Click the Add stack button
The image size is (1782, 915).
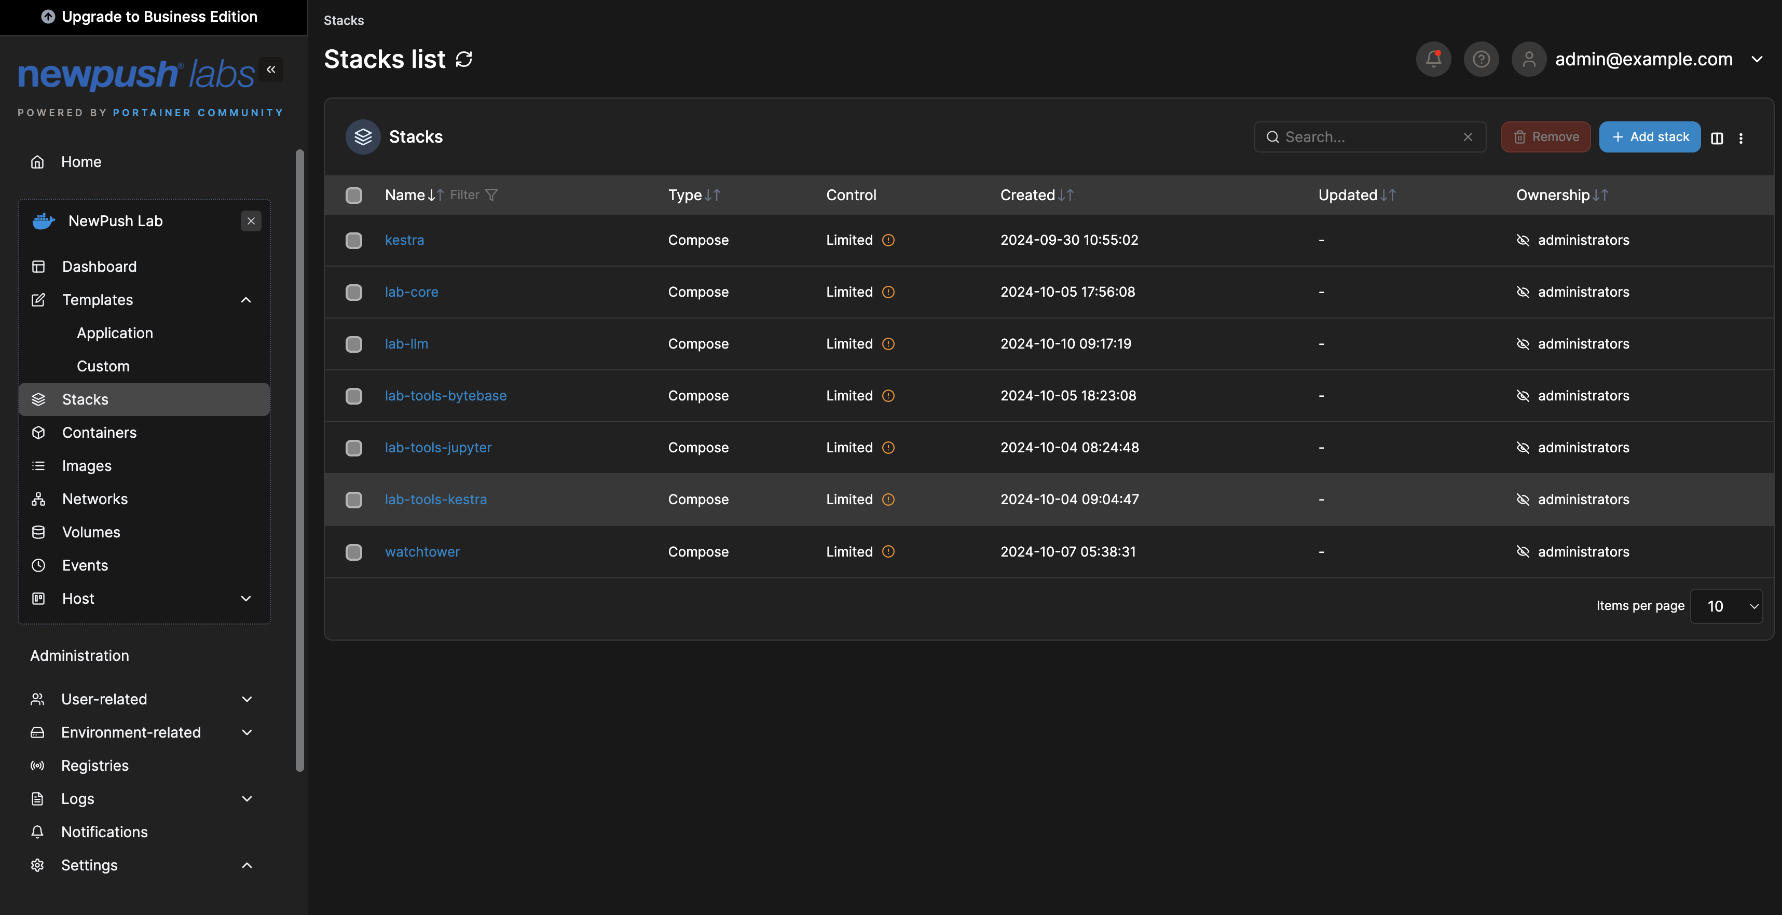pyautogui.click(x=1650, y=137)
